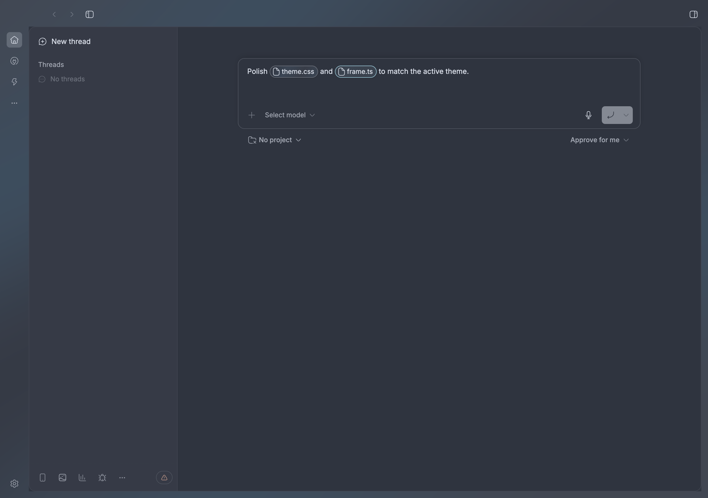Screen dimensions: 708x498
Task: Start a New thread
Action: [x=64, y=42]
